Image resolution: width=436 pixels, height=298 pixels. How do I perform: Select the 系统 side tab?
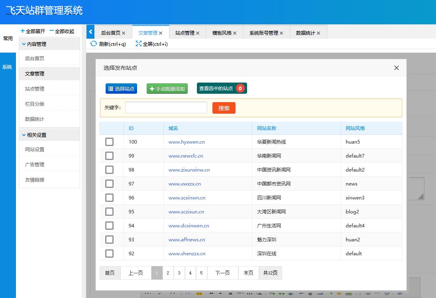coord(7,67)
